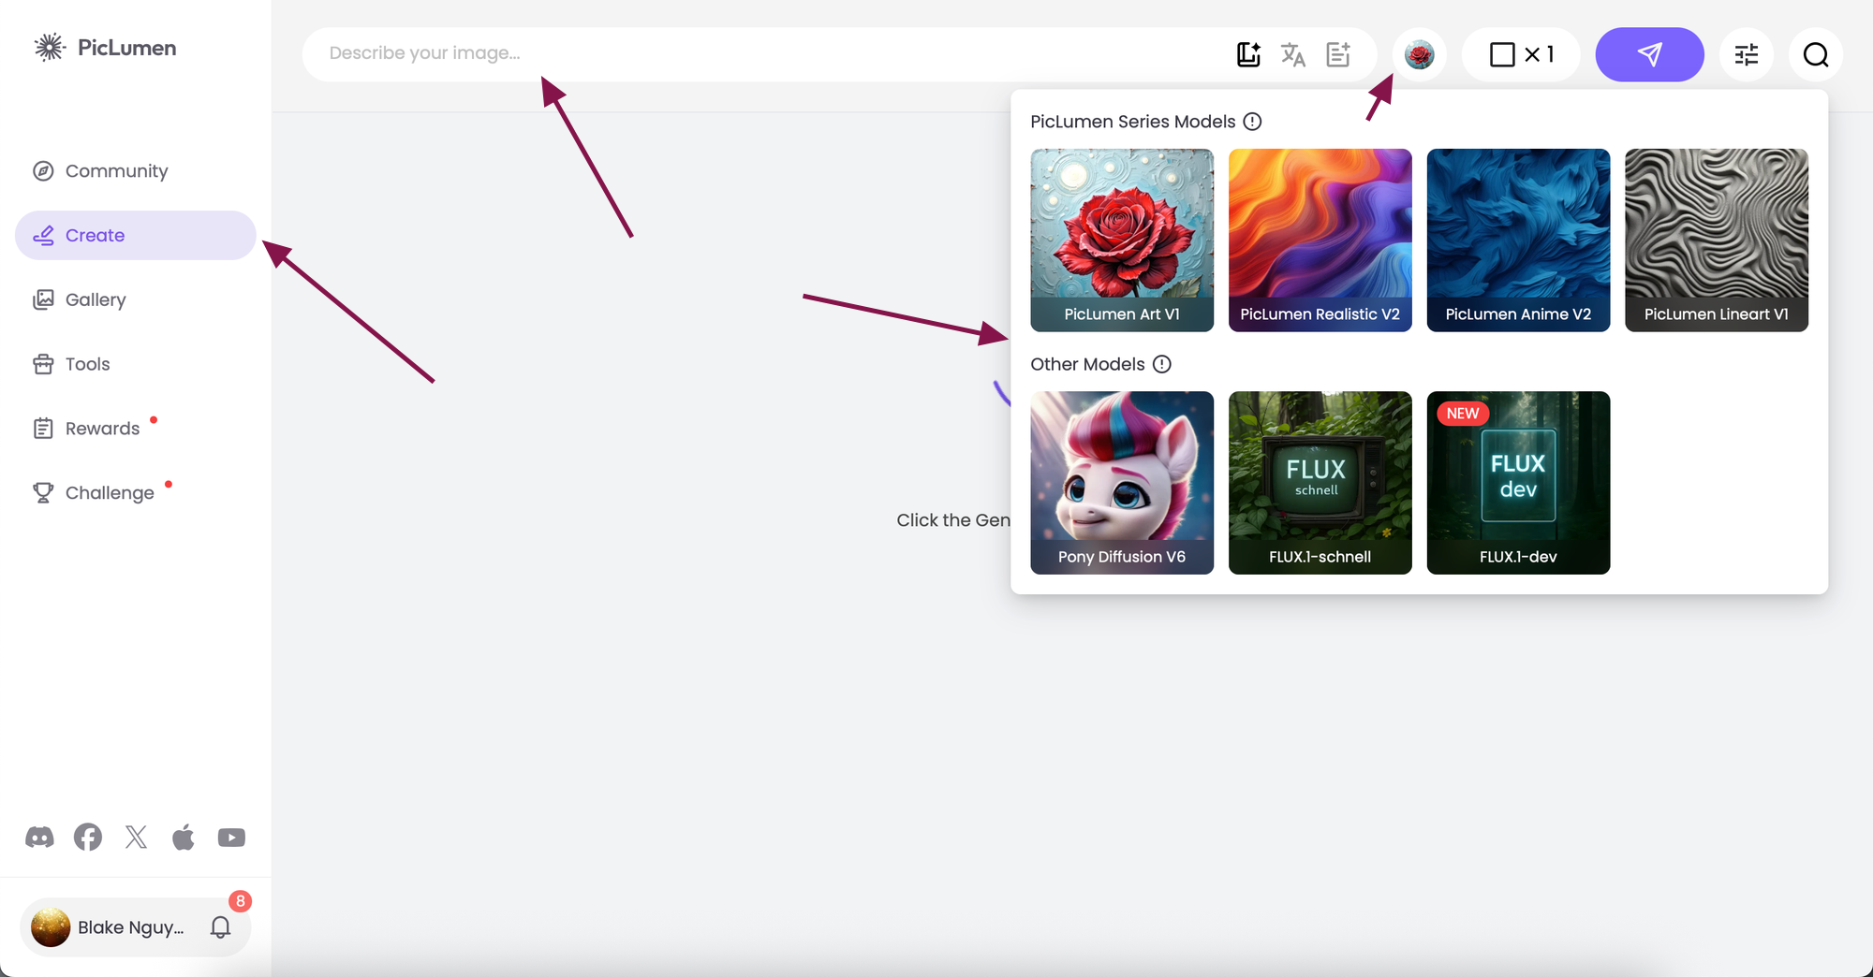Click the purple generate send button
This screenshot has width=1873, height=977.
(x=1650, y=54)
